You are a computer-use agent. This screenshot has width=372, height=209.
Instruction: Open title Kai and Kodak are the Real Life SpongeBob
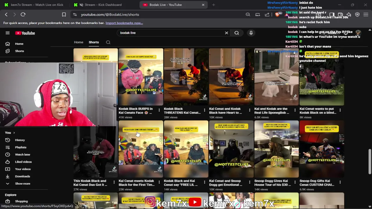(x=272, y=111)
